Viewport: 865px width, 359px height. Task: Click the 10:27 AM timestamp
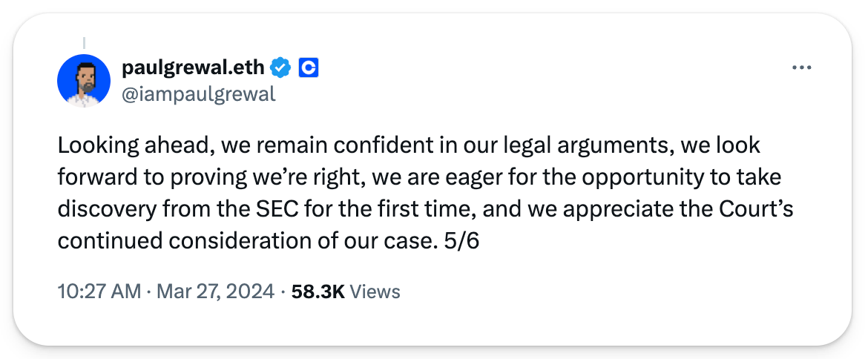pos(99,292)
